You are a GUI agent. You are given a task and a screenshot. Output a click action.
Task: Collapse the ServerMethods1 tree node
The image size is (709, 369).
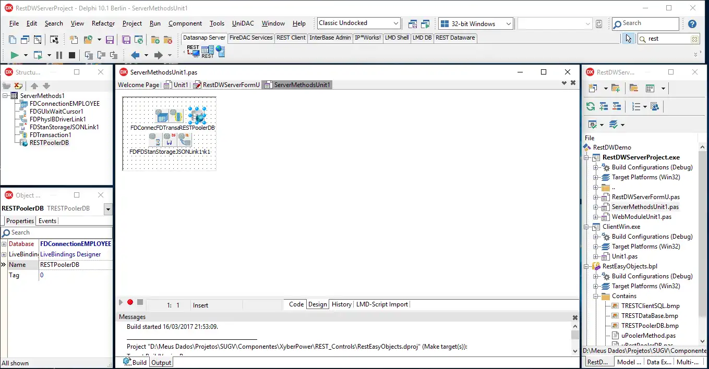tap(5, 96)
